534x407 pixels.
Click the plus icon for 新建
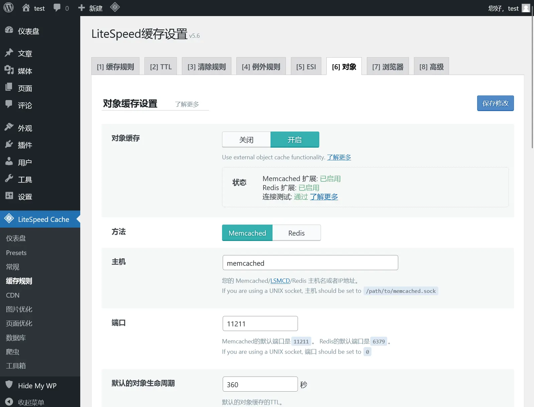tap(81, 8)
